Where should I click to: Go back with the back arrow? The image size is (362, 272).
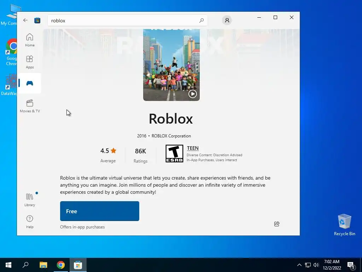click(25, 20)
